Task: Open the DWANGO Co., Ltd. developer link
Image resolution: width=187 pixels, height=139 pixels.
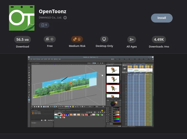Action: click(50, 18)
